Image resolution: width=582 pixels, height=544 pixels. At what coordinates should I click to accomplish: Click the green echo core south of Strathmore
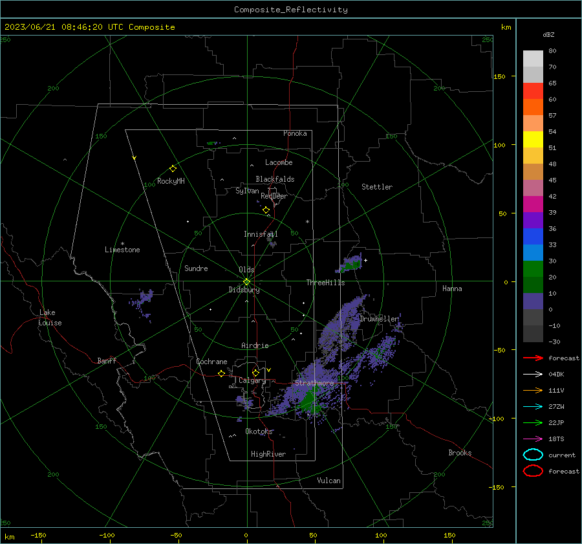(x=310, y=400)
